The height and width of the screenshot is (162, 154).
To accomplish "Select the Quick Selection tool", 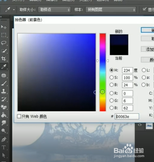I will click(x=4, y=51).
